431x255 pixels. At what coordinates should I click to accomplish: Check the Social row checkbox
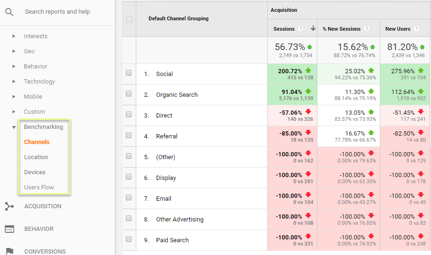coord(129,73)
